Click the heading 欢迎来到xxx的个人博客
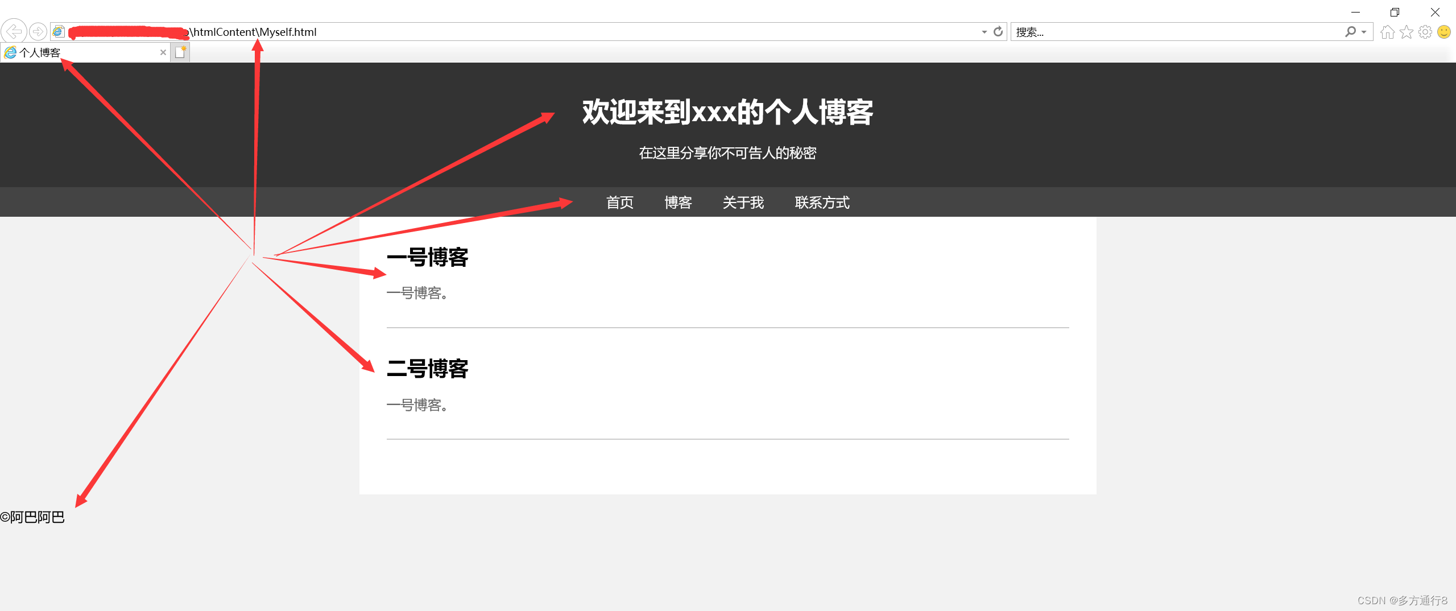The width and height of the screenshot is (1456, 611). coord(728,112)
